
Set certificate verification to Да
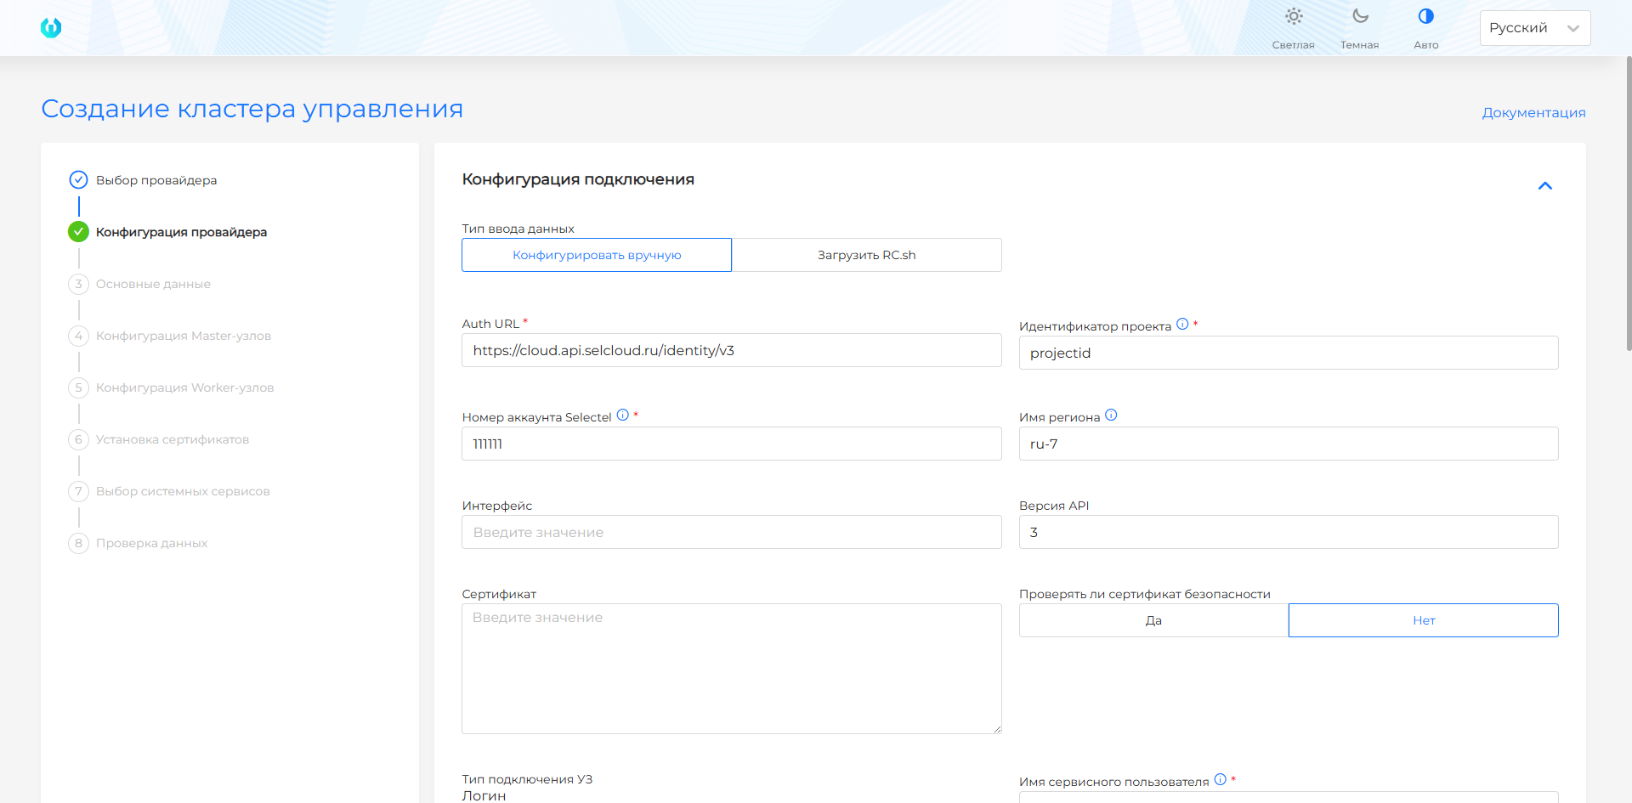point(1153,619)
